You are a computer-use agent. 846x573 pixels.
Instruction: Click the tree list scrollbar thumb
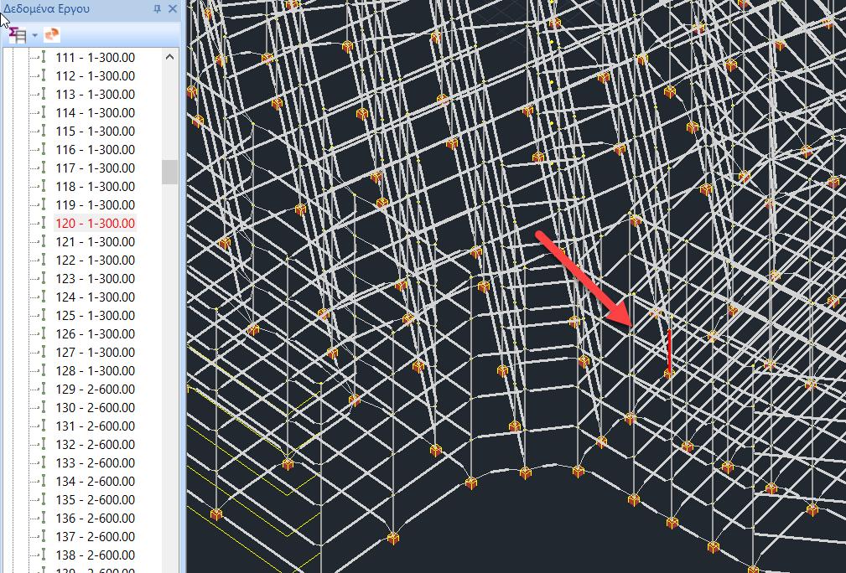(169, 172)
